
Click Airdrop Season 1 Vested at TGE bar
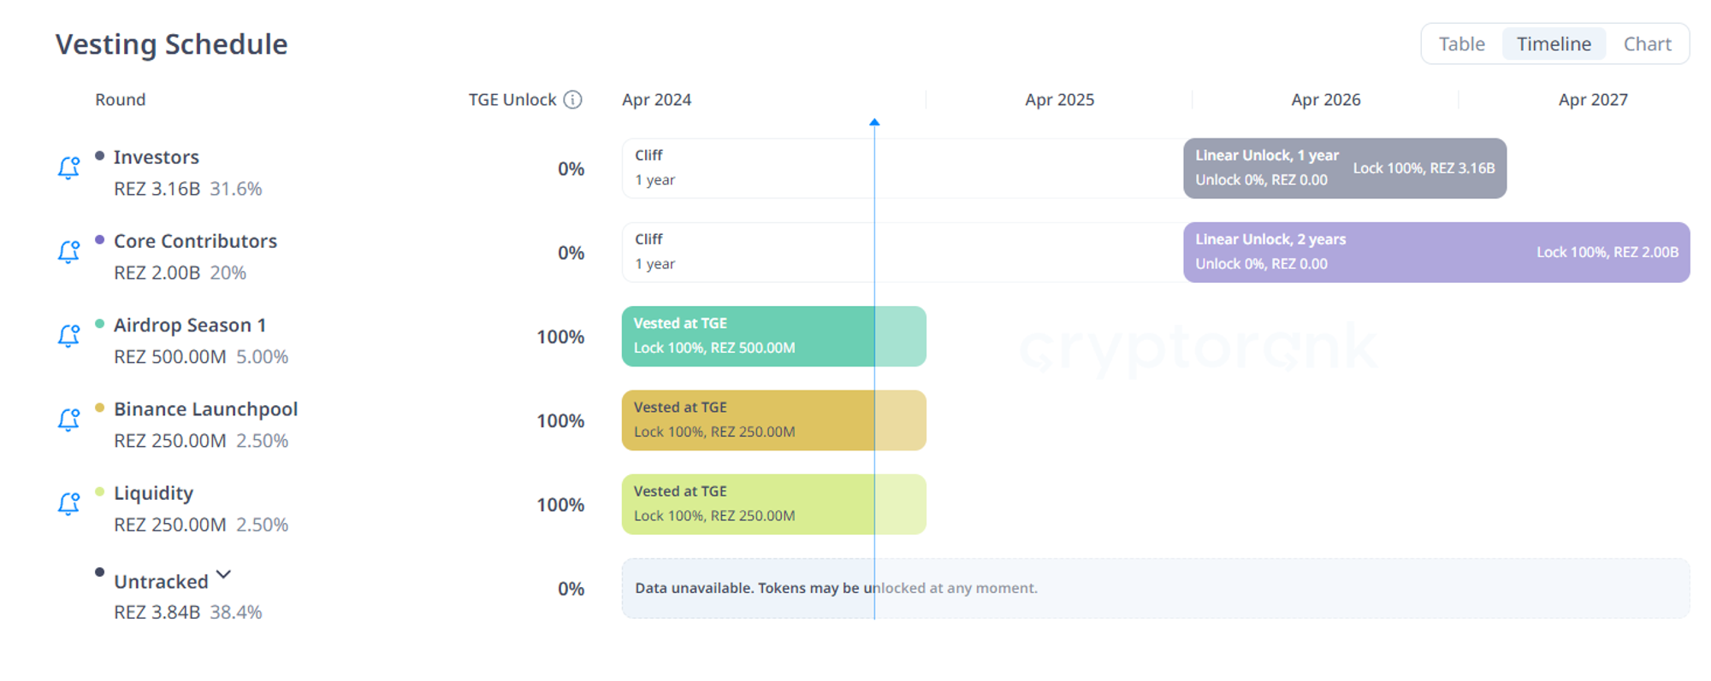[773, 337]
